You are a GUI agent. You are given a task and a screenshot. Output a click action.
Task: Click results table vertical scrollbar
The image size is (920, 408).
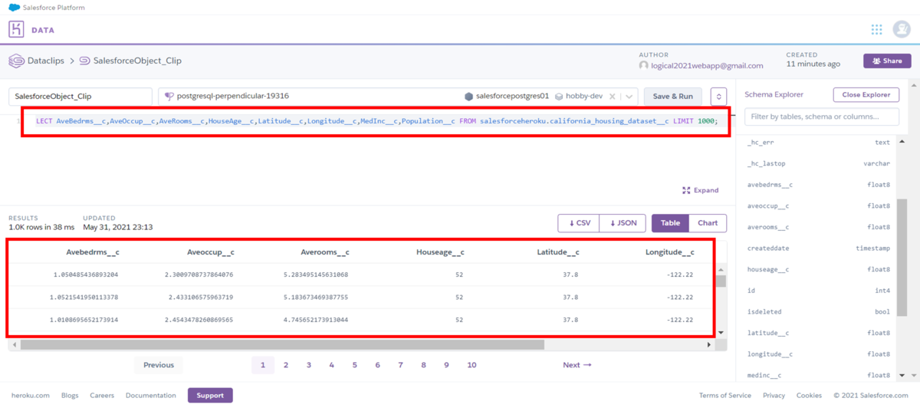(x=720, y=280)
